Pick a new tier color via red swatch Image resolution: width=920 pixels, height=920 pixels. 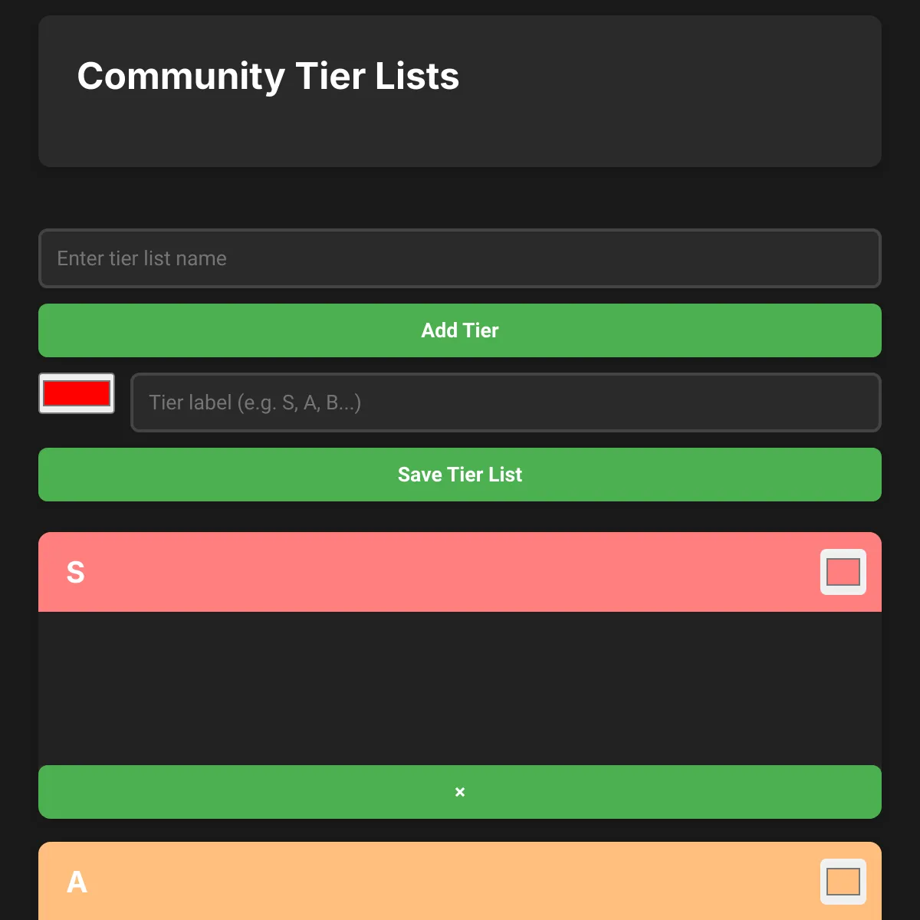77,393
